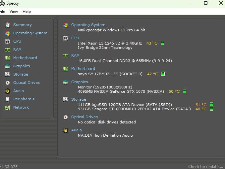Click the green indicator beside GPU 50 °C

pyautogui.click(x=185, y=91)
